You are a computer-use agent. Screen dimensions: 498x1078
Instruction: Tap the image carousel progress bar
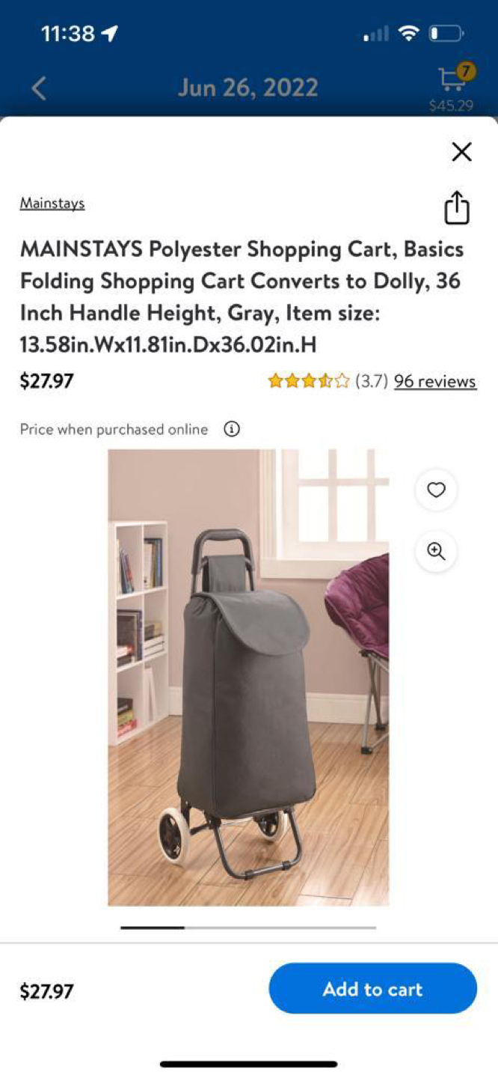coord(248,928)
